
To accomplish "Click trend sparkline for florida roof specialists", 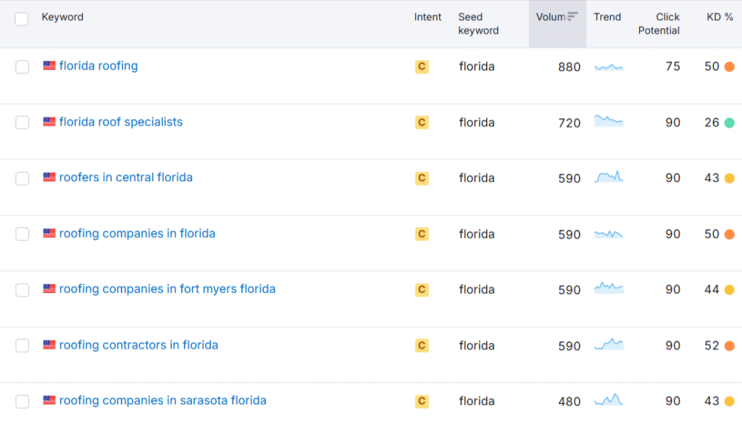I will tap(609, 121).
